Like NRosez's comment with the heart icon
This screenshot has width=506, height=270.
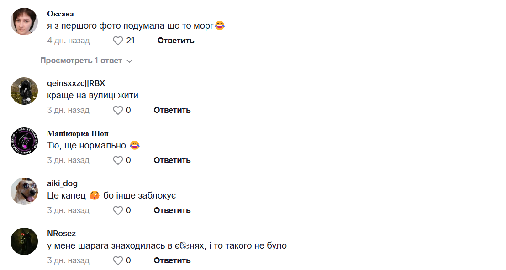click(x=118, y=260)
